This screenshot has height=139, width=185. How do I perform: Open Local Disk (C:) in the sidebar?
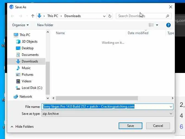coord(32,88)
